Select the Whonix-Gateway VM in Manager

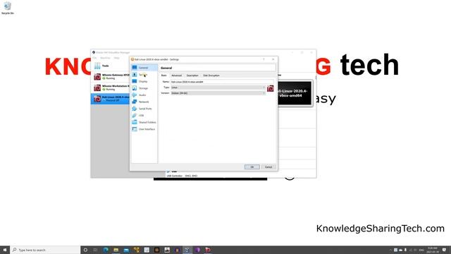[x=111, y=77]
